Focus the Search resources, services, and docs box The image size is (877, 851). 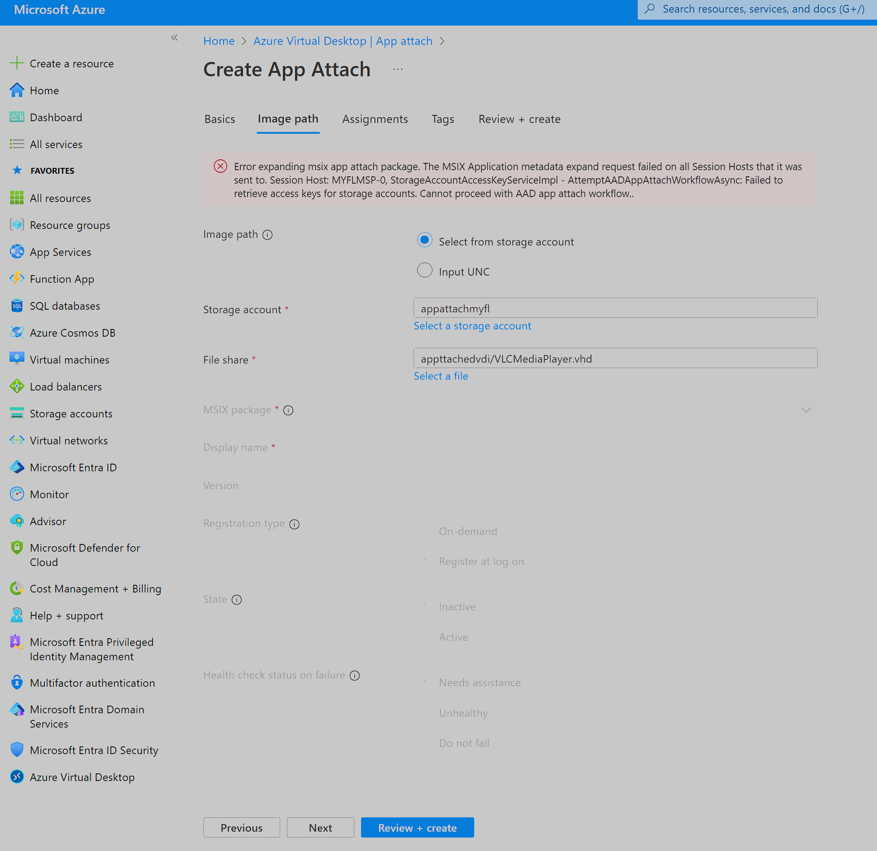[x=757, y=9]
